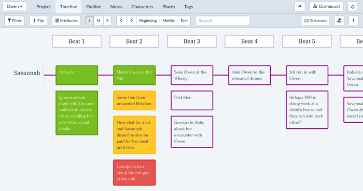Jump to the Beginning of timeline
363x191 pixels.
coord(148,21)
